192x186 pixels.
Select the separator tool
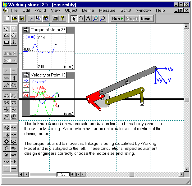14,162
